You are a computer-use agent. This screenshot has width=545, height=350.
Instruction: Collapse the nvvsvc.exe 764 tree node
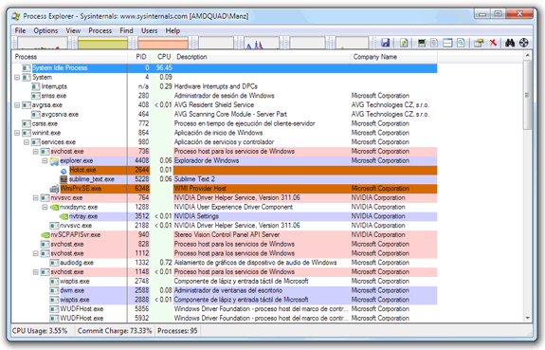[35, 198]
